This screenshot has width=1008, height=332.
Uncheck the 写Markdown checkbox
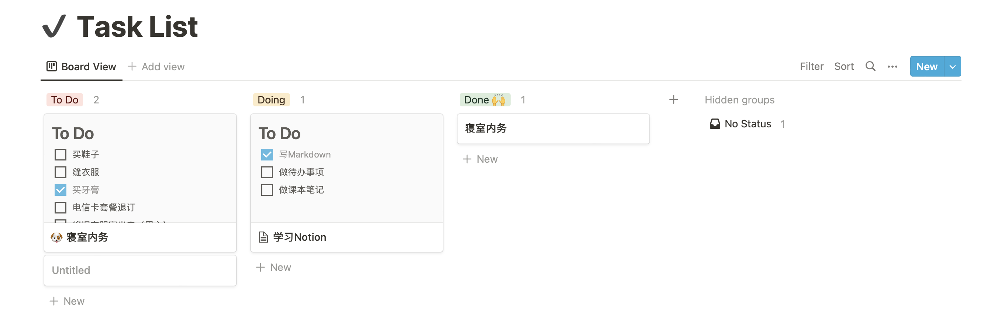click(267, 154)
